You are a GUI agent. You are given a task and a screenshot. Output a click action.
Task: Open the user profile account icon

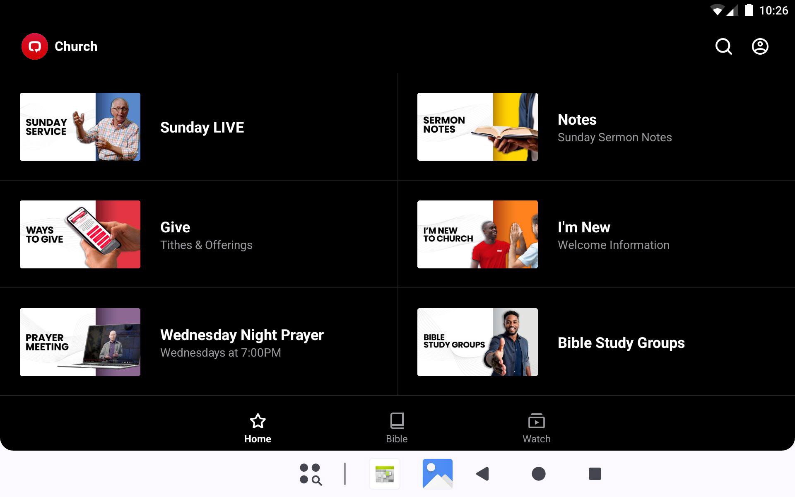pyautogui.click(x=760, y=46)
